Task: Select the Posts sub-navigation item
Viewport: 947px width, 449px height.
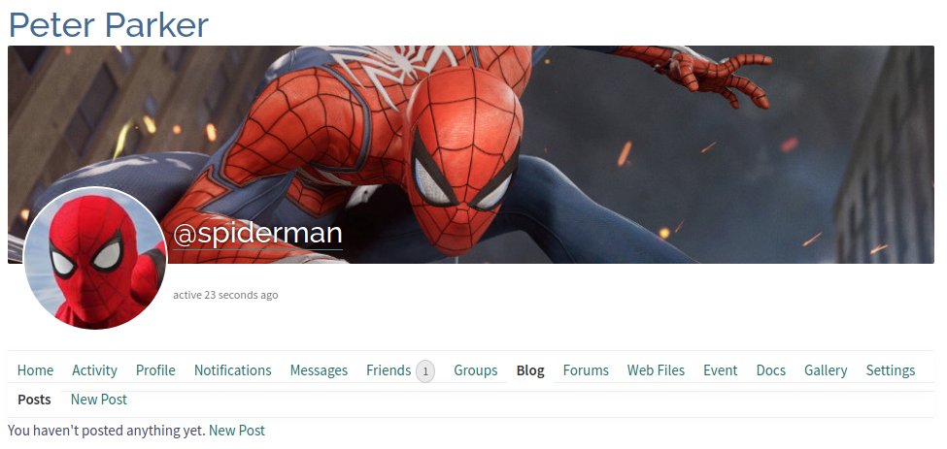Action: pyautogui.click(x=34, y=400)
